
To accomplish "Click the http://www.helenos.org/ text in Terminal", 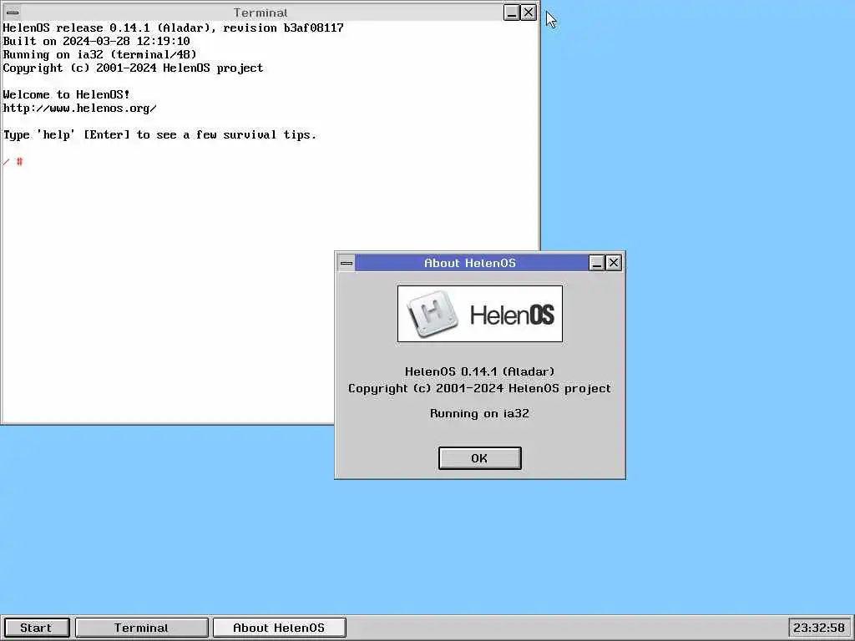I will [79, 108].
